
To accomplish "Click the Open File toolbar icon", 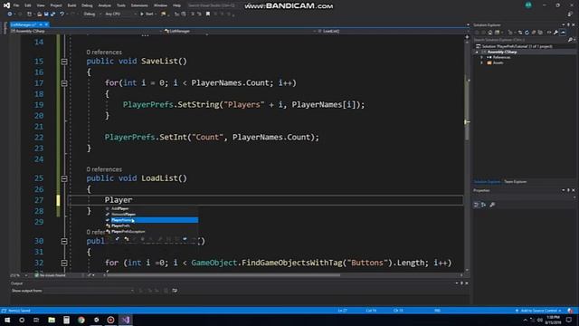I will (39, 14).
